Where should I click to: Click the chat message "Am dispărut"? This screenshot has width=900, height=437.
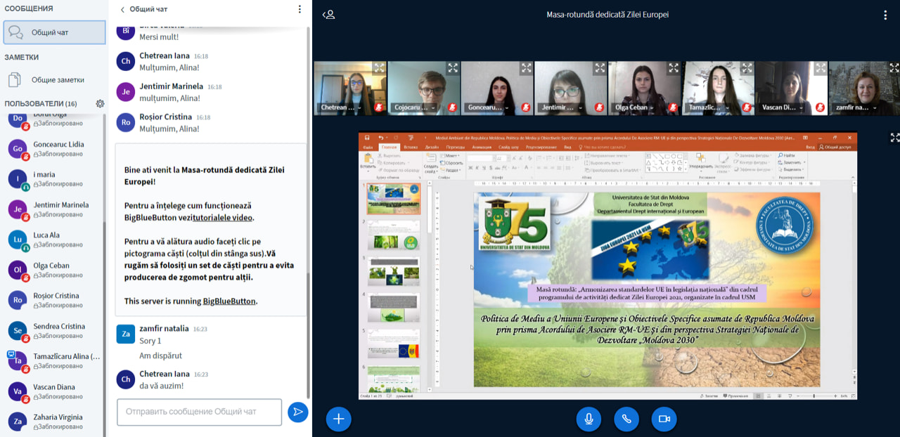(x=160, y=356)
